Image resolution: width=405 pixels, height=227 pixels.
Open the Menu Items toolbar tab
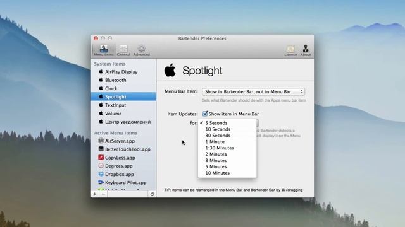pyautogui.click(x=104, y=50)
